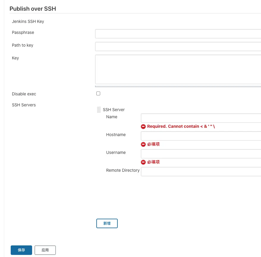Click the Key textarea resize bar

point(178,86)
